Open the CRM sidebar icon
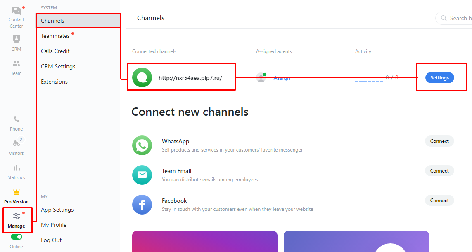Screen dimensions: 472x252 (16, 39)
